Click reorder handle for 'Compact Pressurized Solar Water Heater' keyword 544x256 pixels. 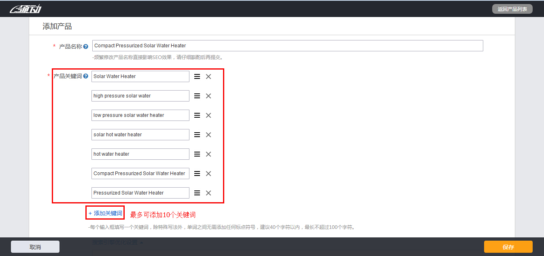197,173
